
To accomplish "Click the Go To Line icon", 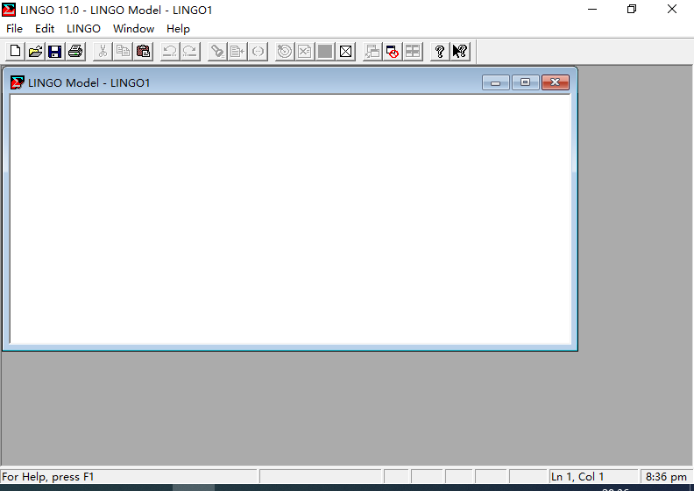I will pyautogui.click(x=237, y=52).
